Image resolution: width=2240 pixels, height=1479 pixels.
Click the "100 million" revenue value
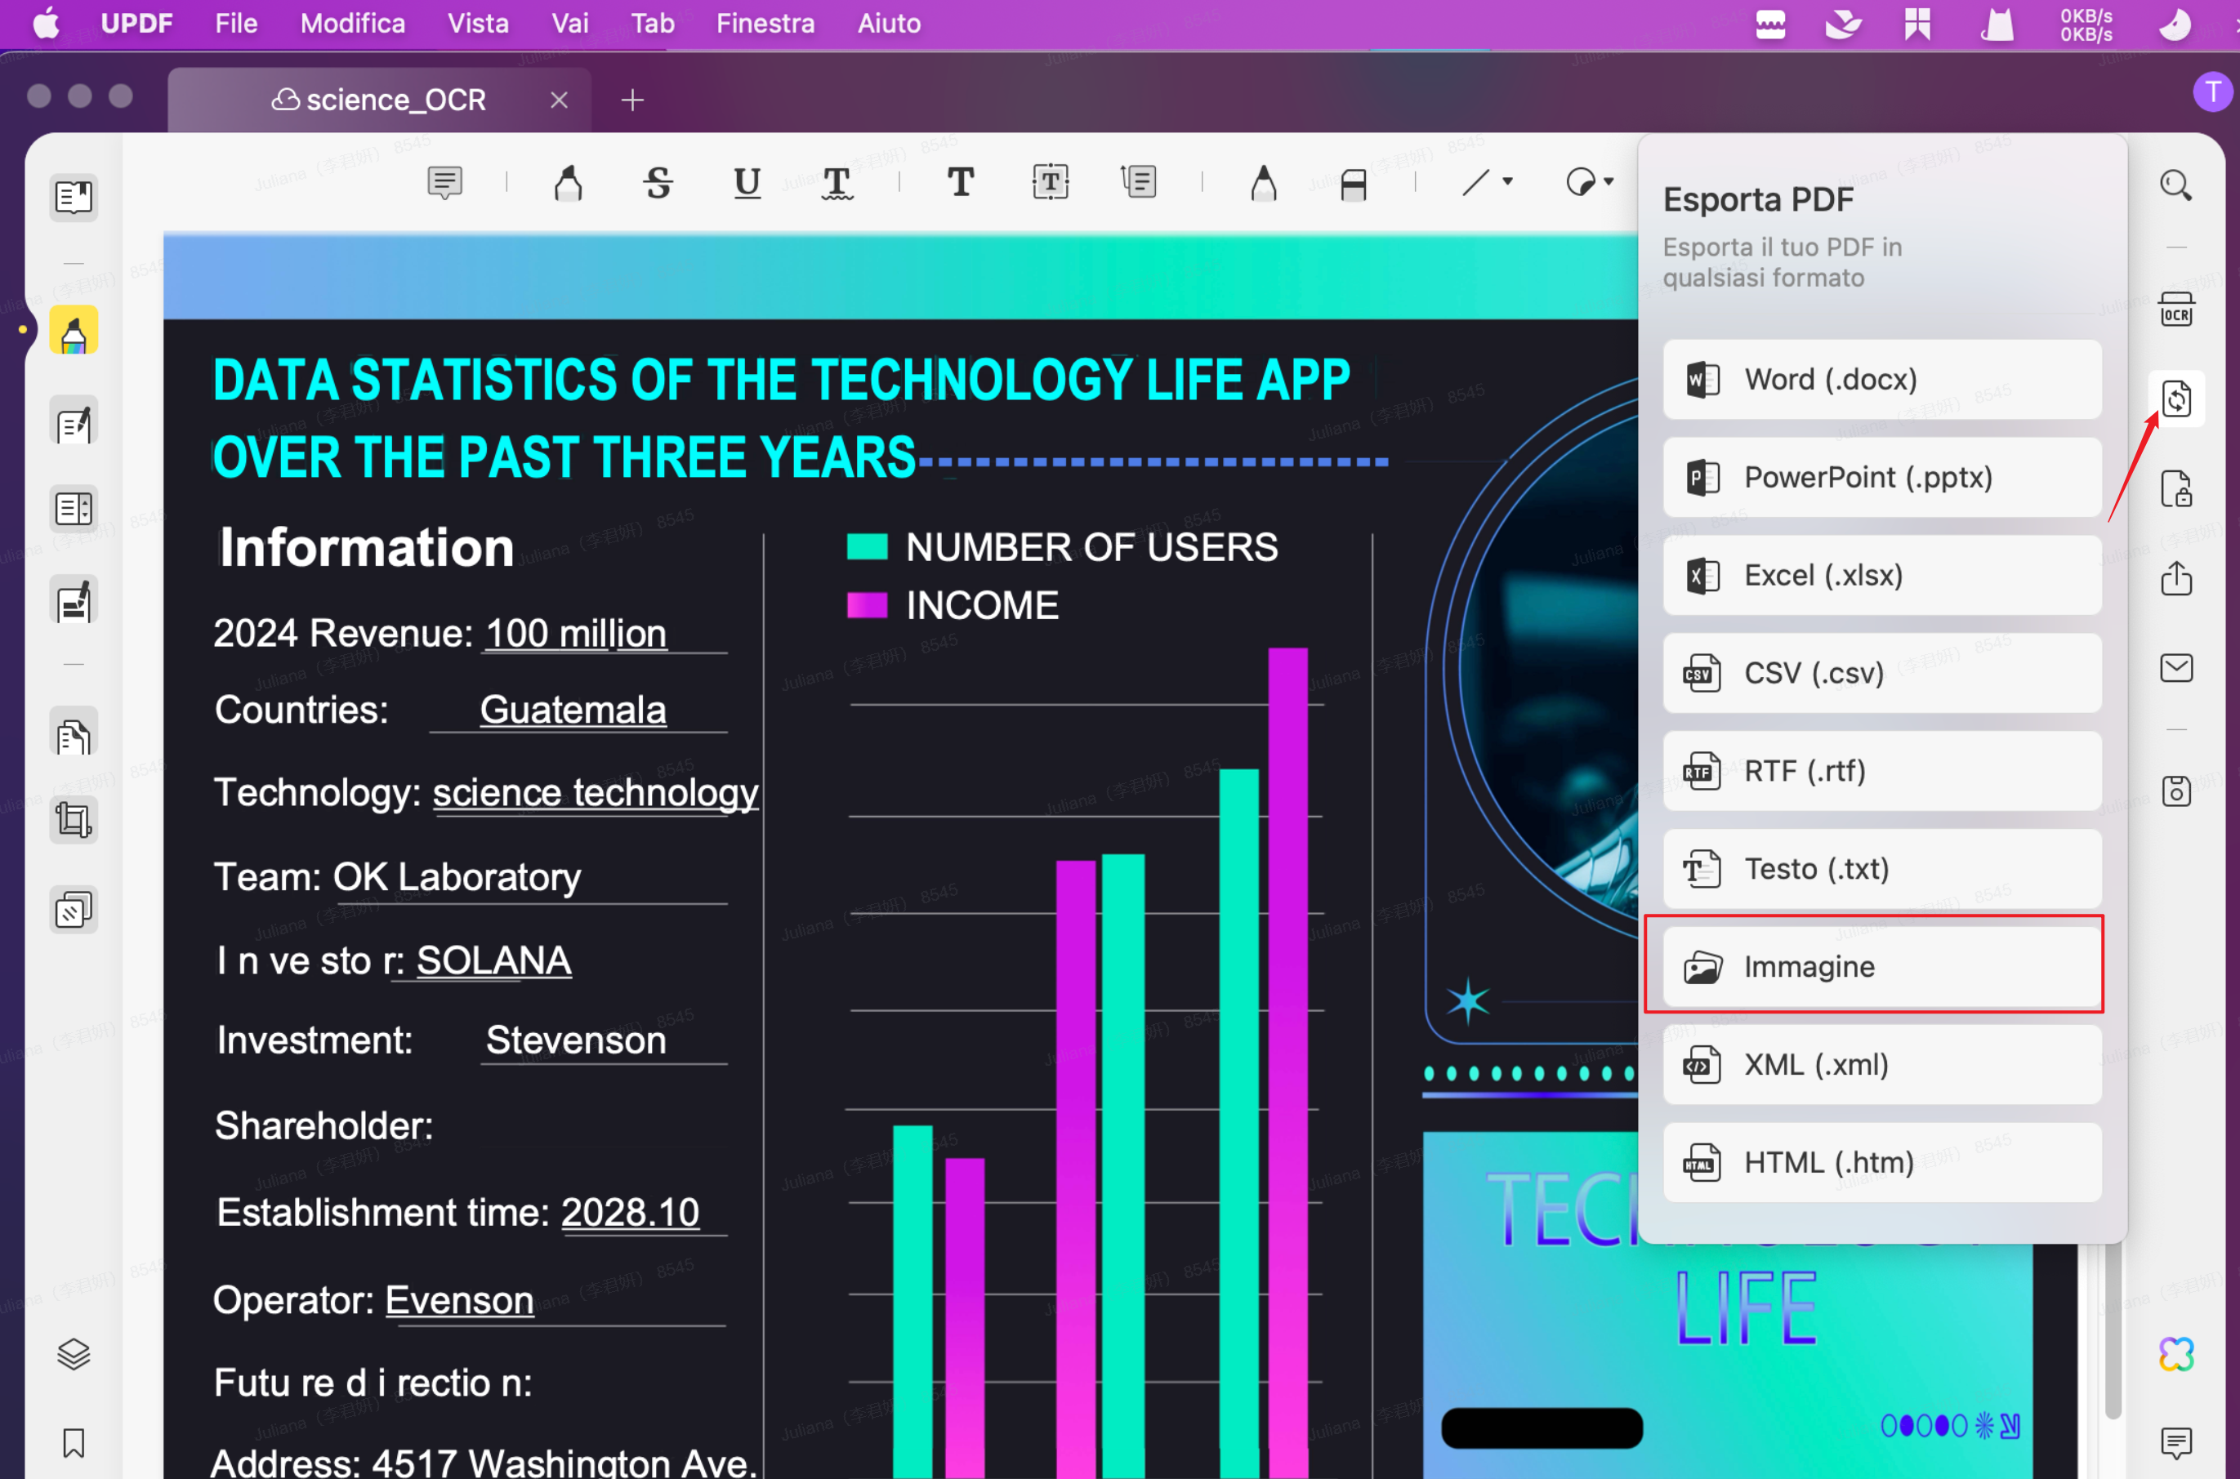point(576,633)
